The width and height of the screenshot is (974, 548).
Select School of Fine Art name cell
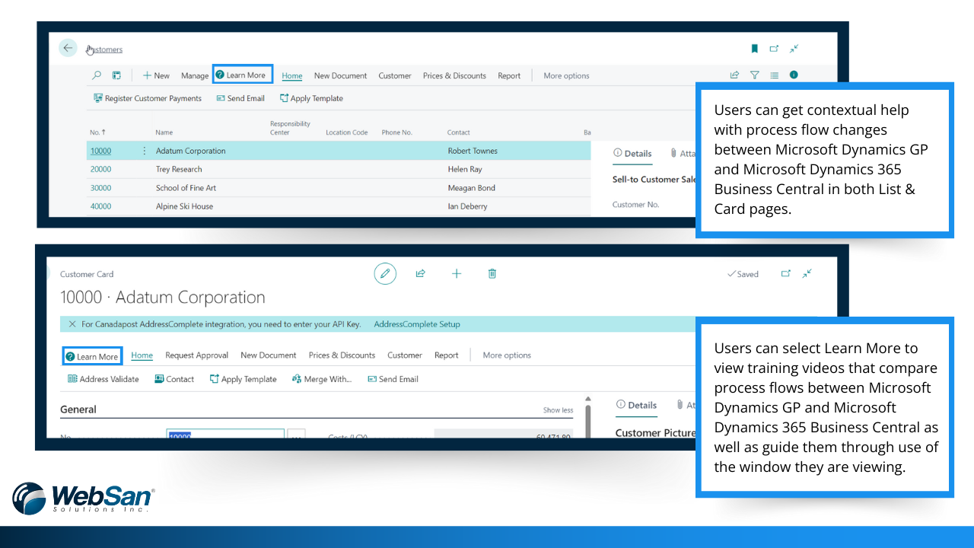[186, 188]
